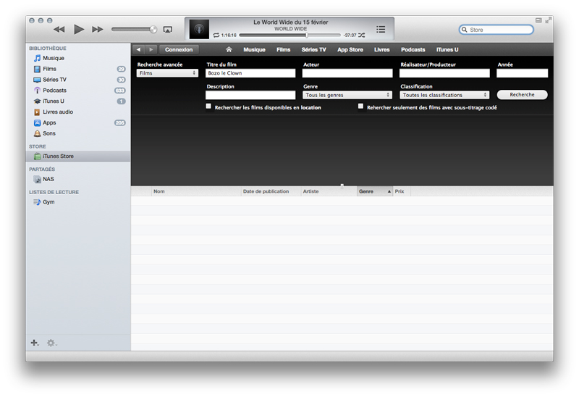
Task: Sort results by Prix column
Action: tap(402, 191)
